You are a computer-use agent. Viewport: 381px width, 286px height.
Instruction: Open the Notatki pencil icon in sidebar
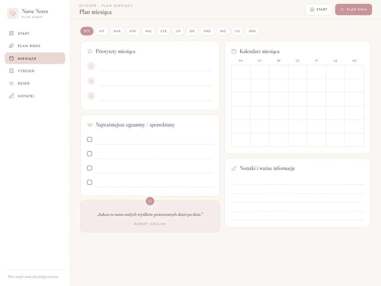point(11,96)
